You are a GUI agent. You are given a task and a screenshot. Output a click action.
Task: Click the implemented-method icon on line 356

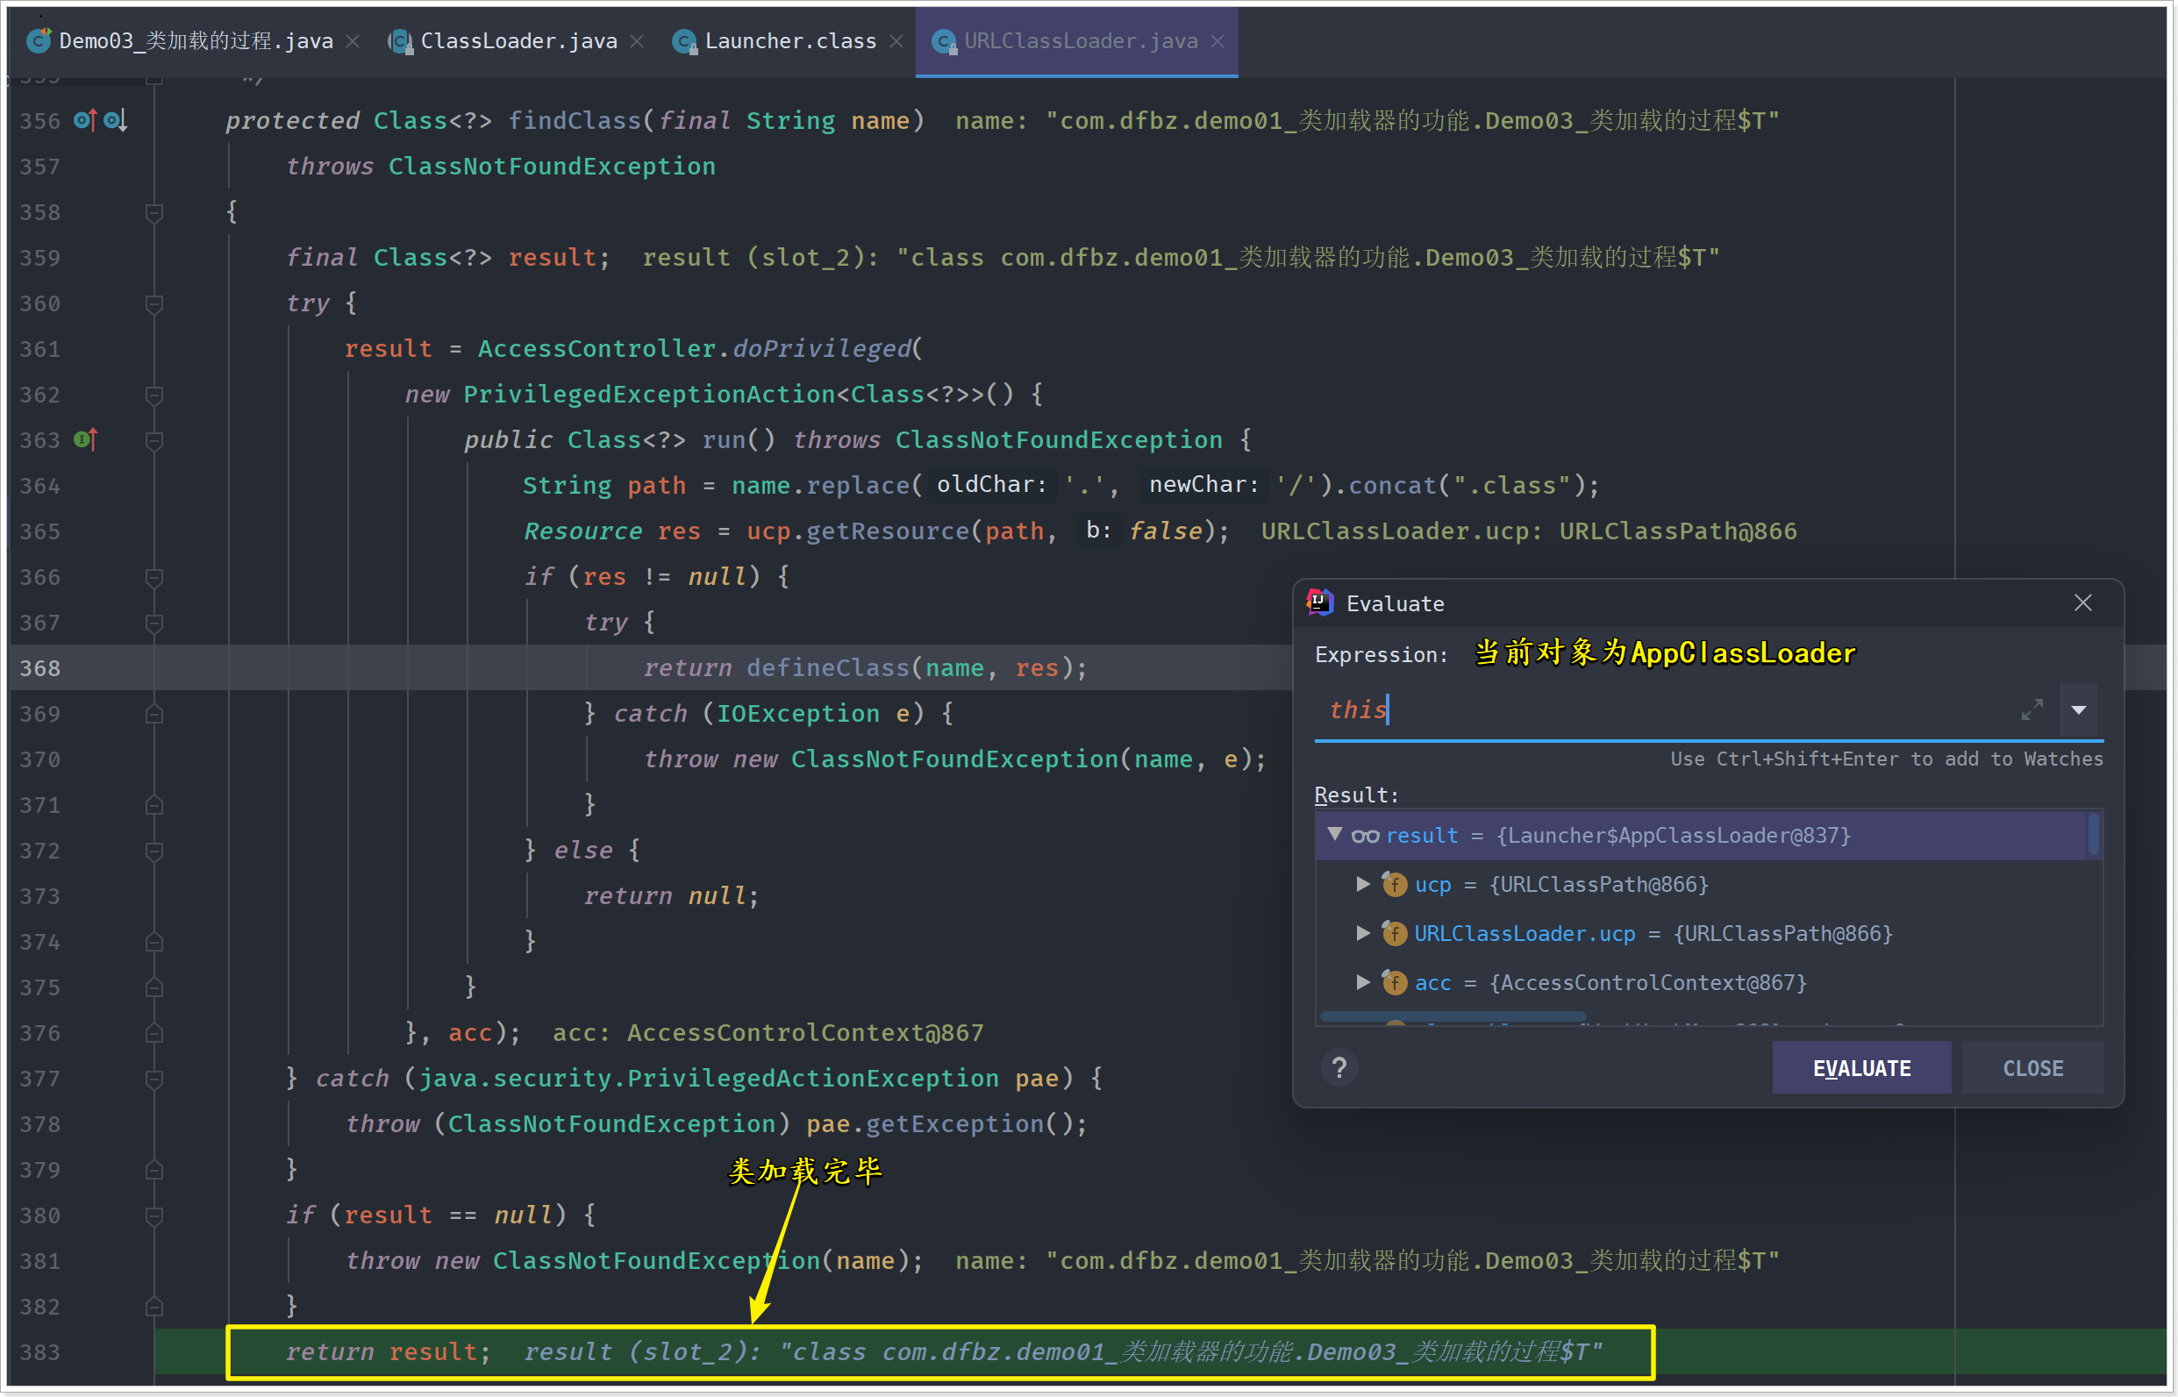(115, 120)
